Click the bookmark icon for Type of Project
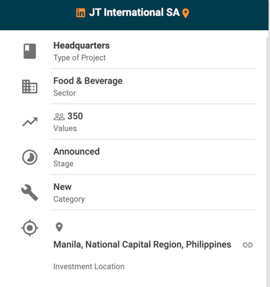The width and height of the screenshot is (270, 287). pyautogui.click(x=29, y=51)
